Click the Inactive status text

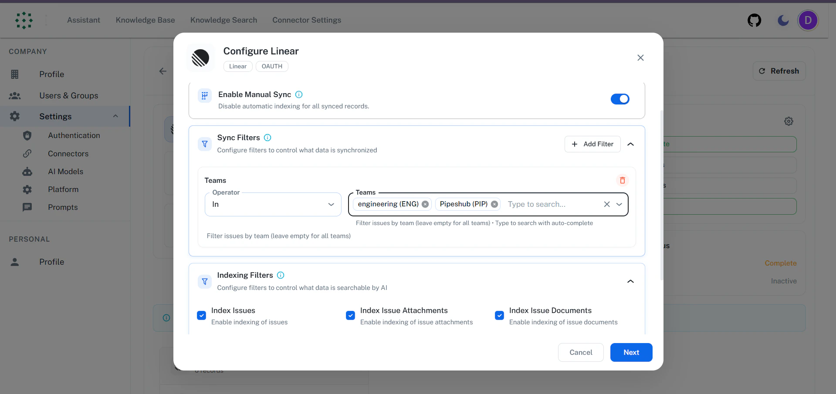(x=784, y=281)
